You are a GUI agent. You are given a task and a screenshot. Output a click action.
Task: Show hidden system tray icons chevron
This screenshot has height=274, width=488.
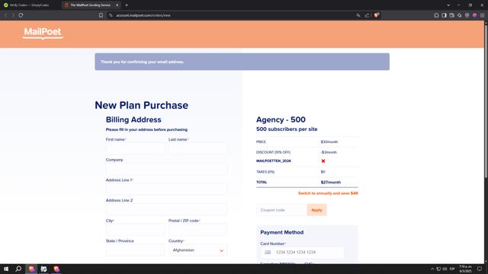pos(432,269)
